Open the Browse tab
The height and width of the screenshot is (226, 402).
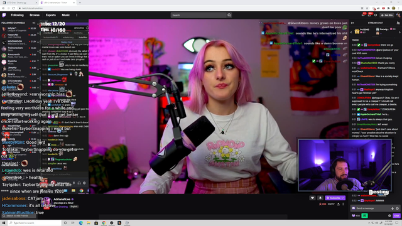coord(35,15)
